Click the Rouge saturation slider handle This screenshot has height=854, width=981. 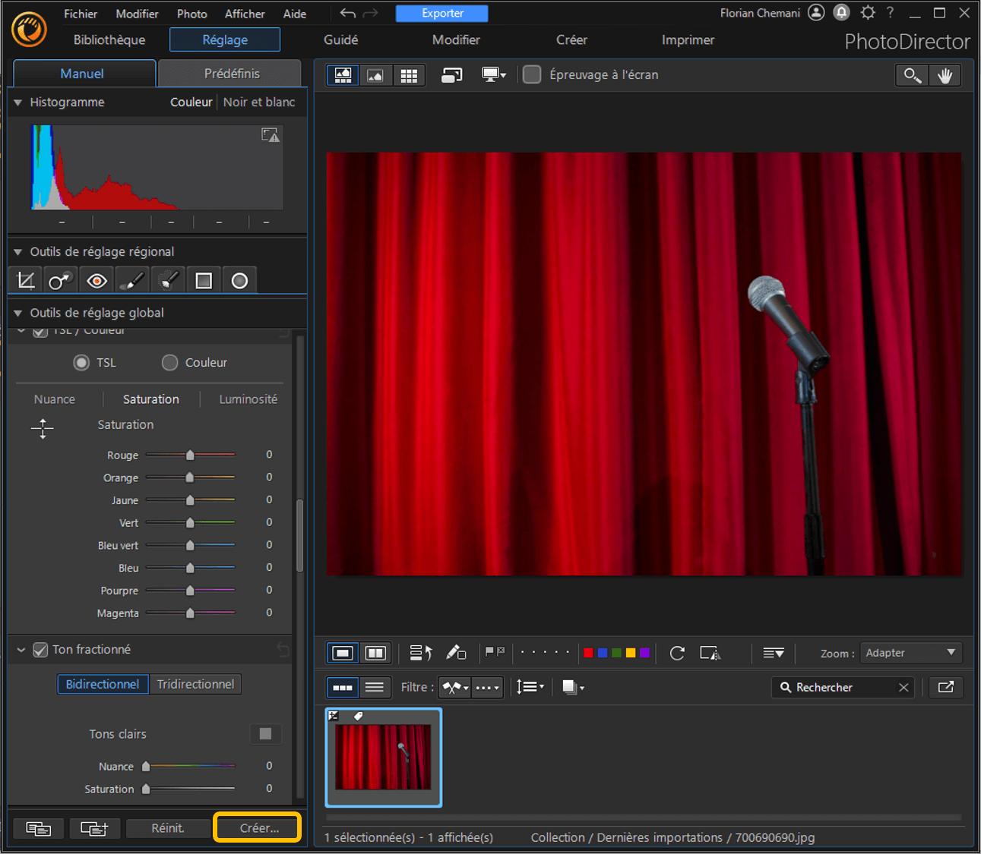pos(190,455)
